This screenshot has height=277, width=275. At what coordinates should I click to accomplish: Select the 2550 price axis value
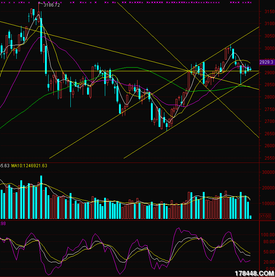[x=270, y=158]
